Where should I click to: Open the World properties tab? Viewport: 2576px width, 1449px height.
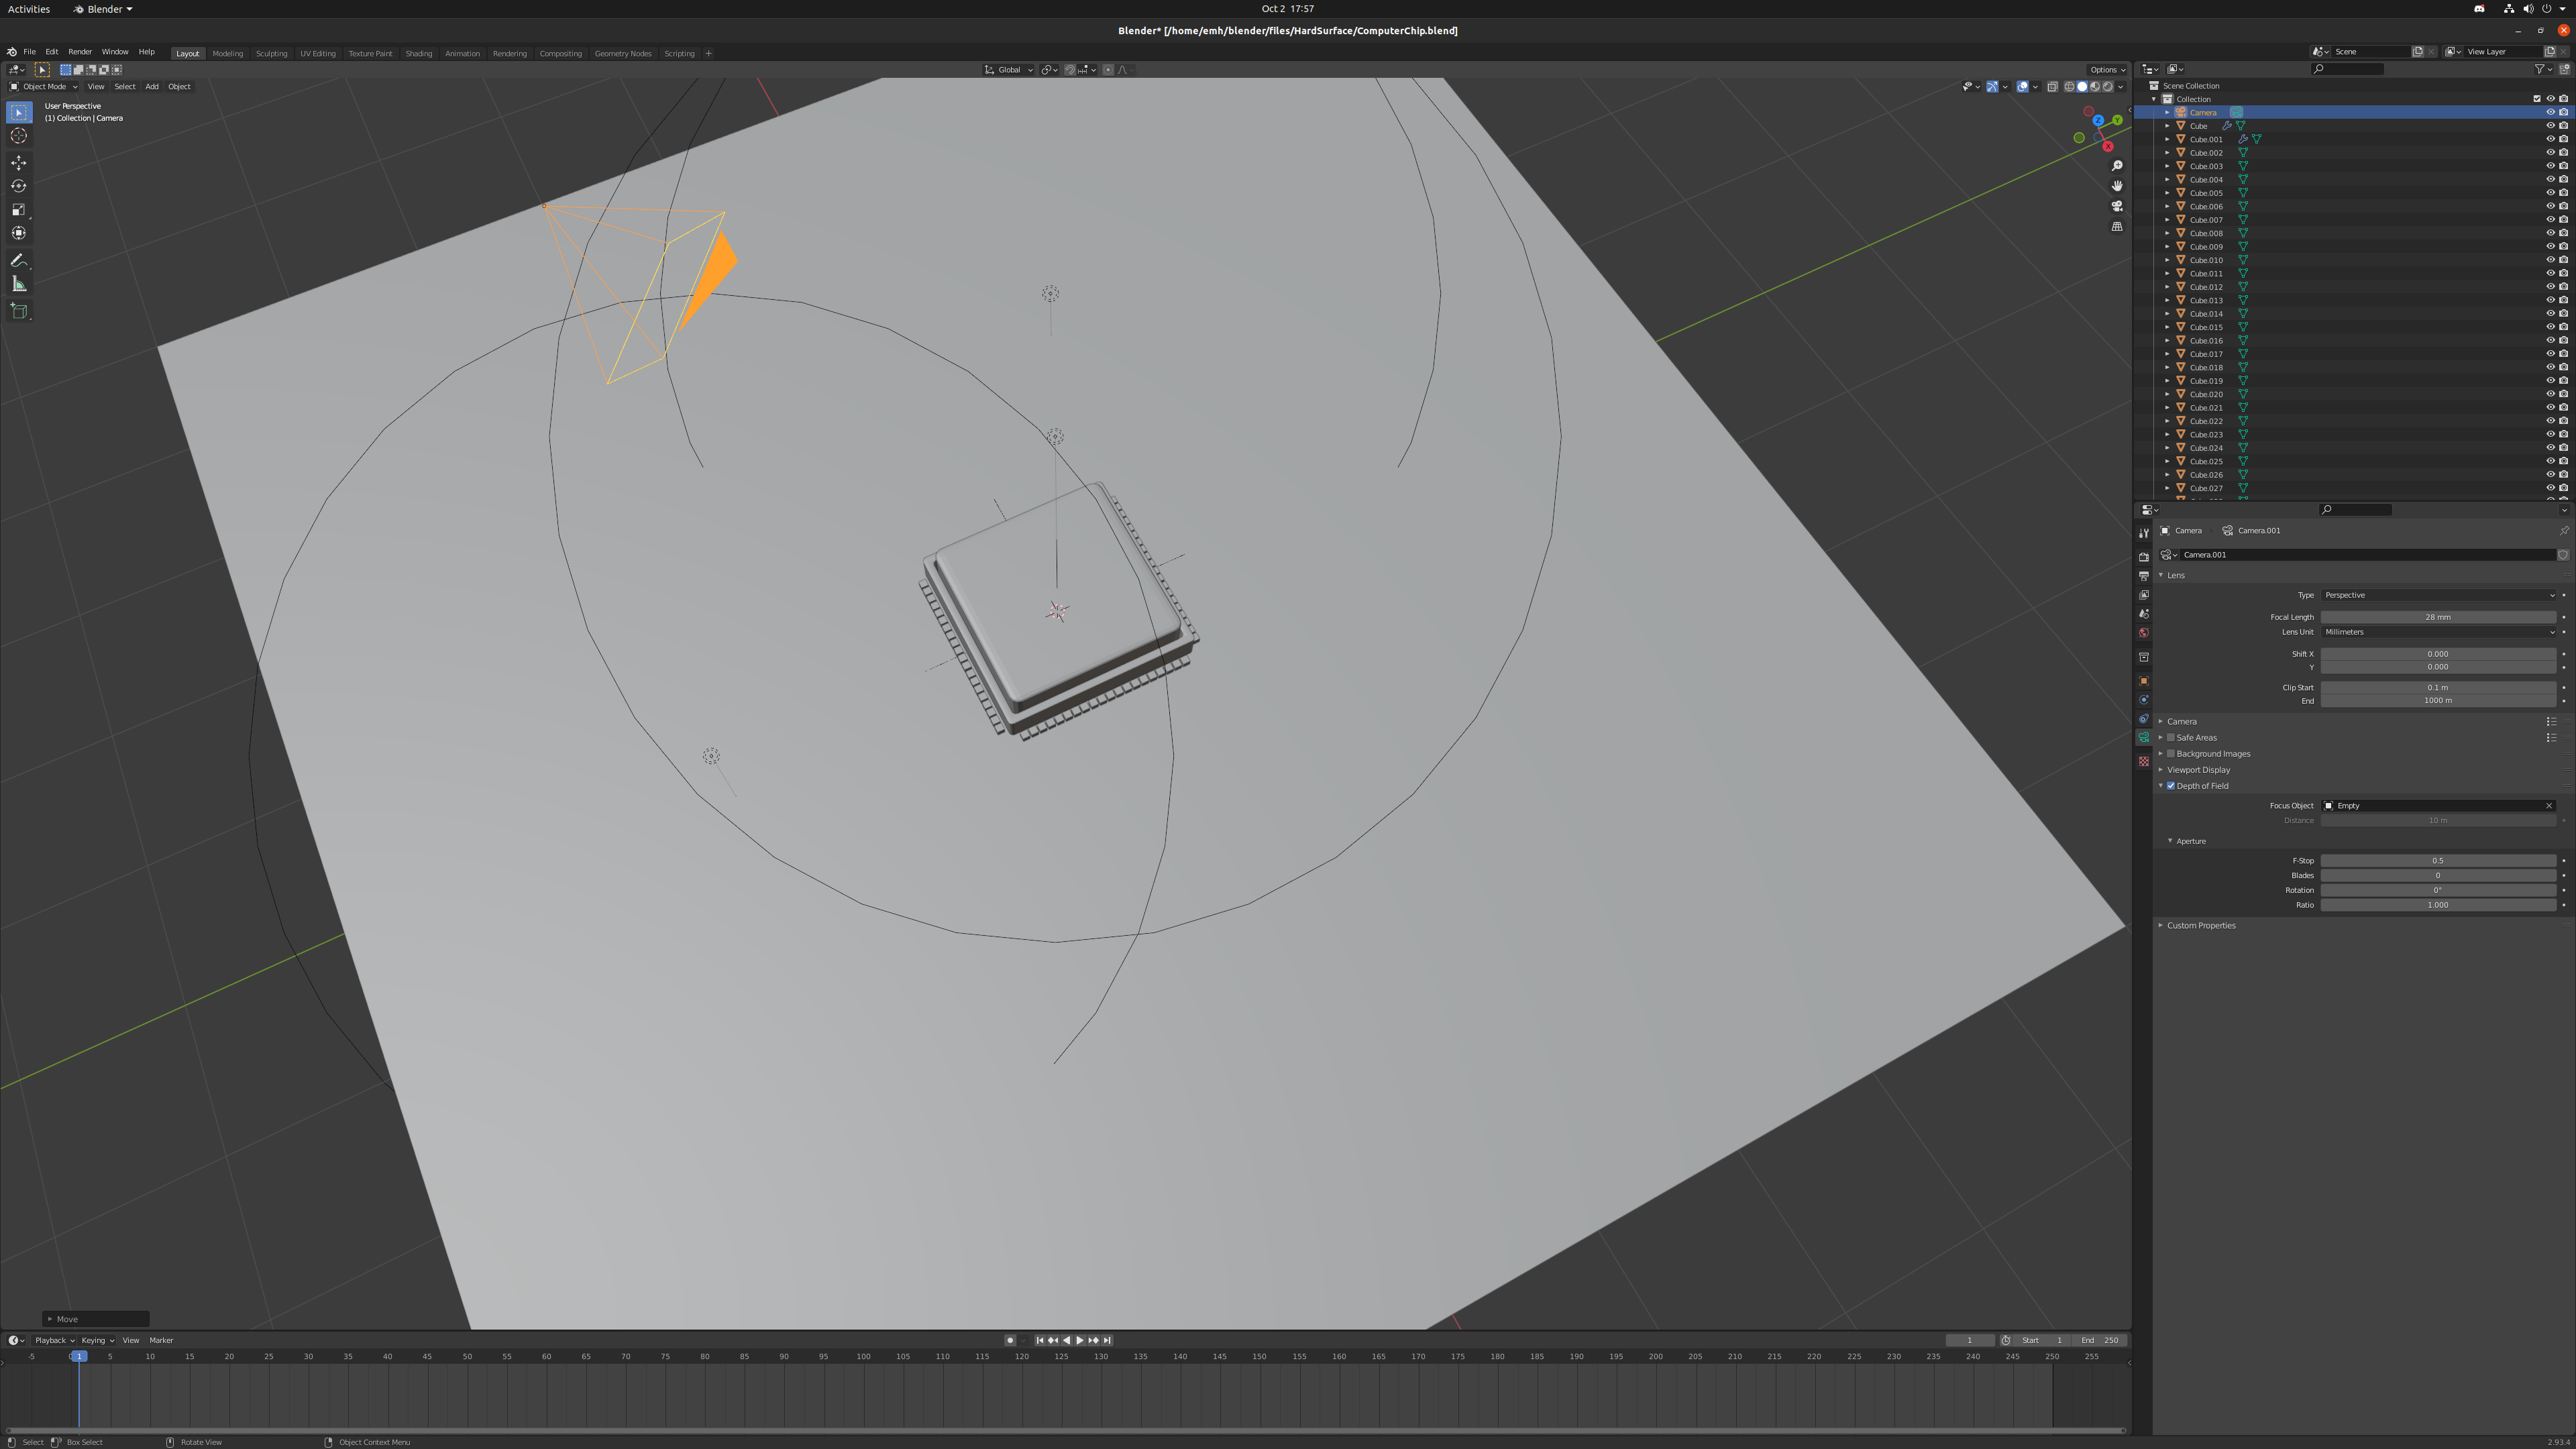point(2143,633)
